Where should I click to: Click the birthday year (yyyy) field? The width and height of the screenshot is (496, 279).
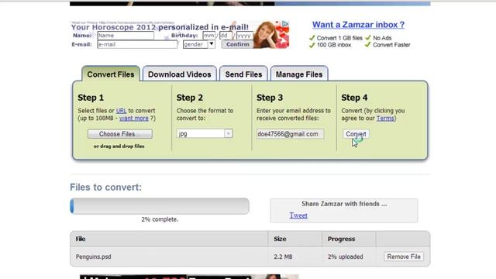point(245,36)
